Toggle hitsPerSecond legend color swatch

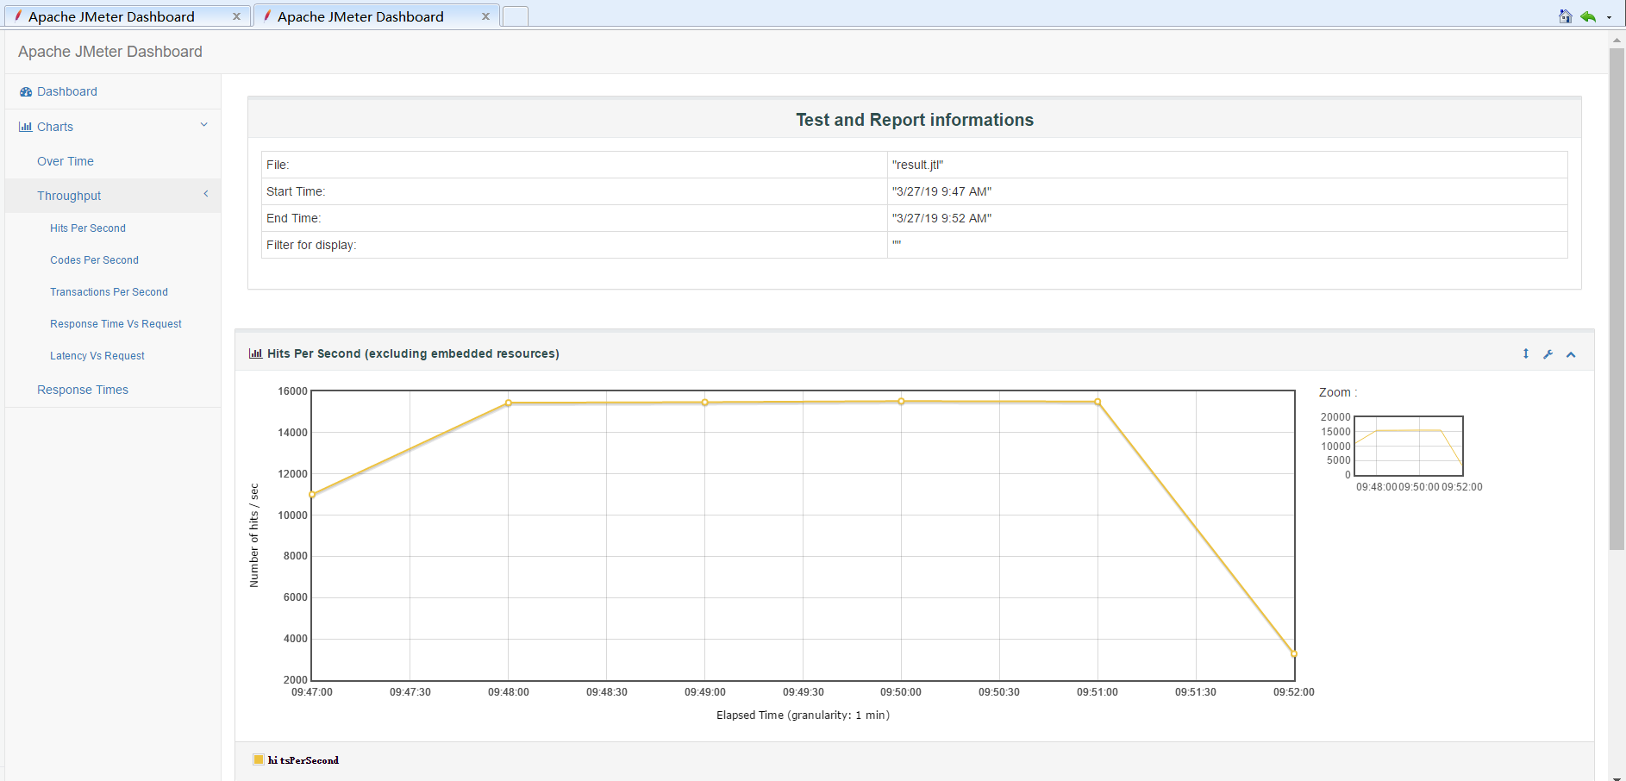259,759
